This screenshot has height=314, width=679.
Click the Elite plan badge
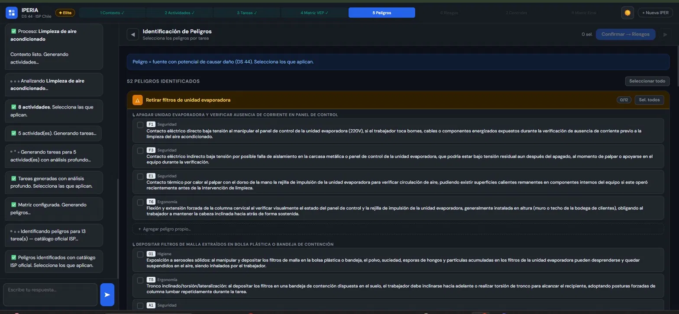coord(65,13)
